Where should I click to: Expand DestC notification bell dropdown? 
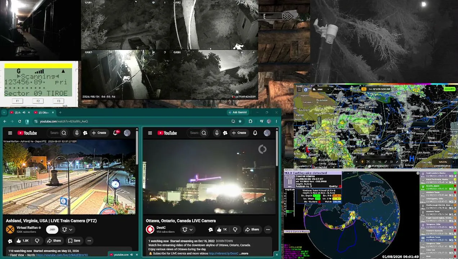click(188, 230)
